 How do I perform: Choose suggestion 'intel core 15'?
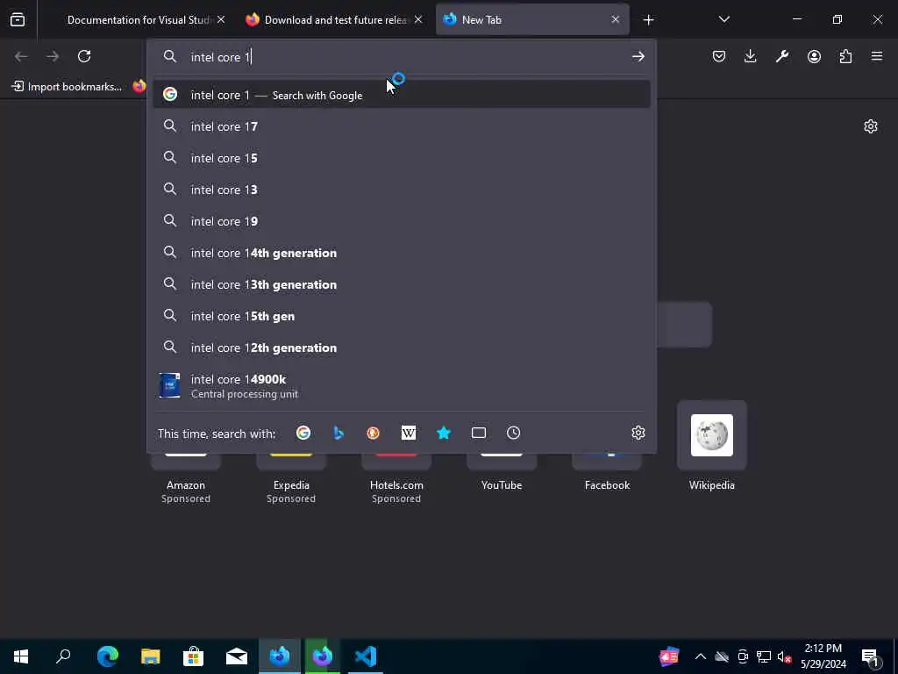[401, 158]
